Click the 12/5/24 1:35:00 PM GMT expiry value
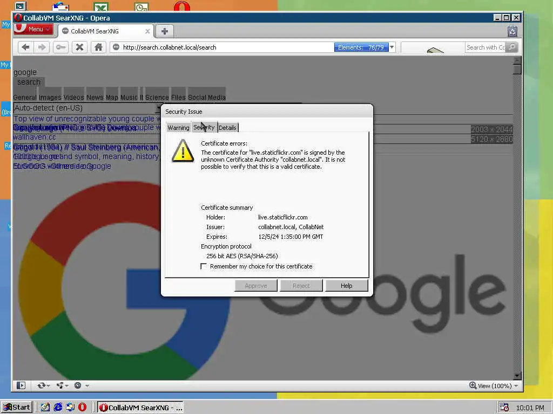Image resolution: width=553 pixels, height=414 pixels. tap(291, 237)
